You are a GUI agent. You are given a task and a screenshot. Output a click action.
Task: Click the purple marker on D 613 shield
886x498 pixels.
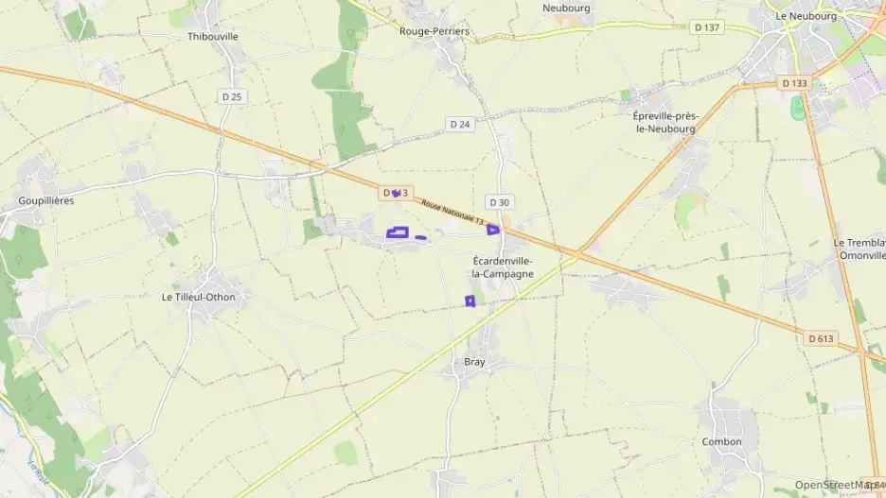396,194
